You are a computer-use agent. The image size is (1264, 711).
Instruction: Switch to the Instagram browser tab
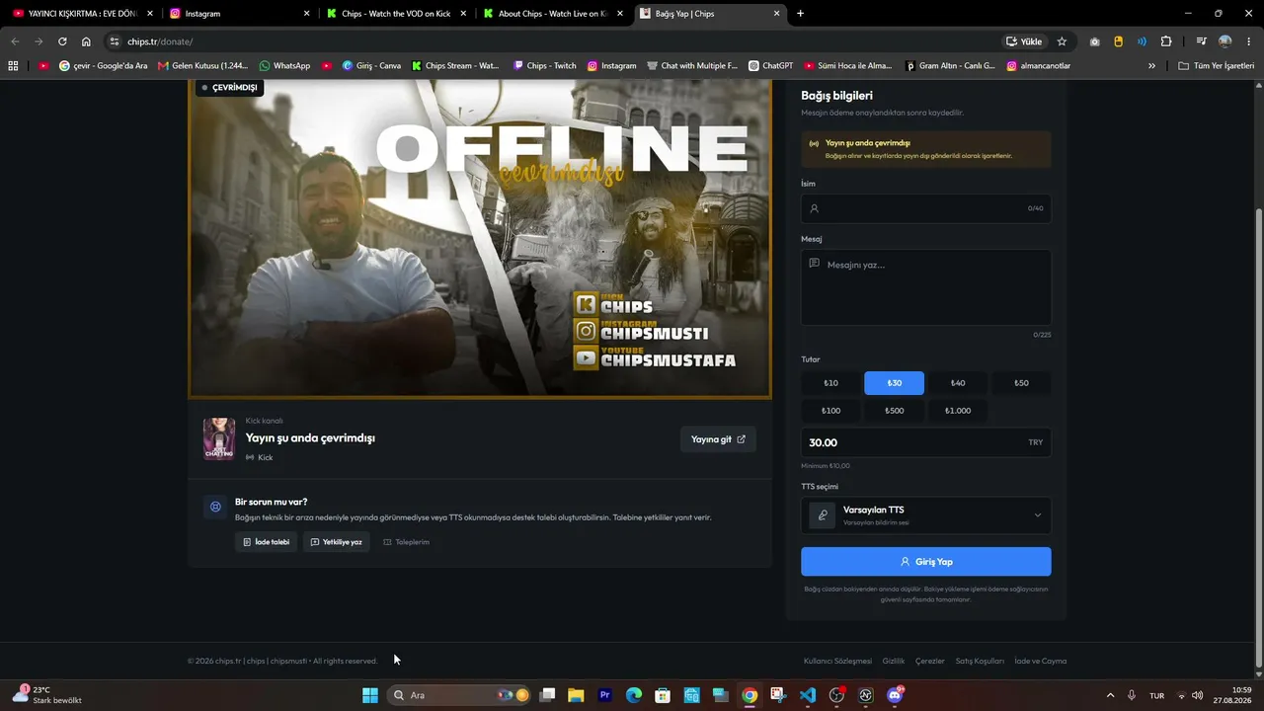click(237, 14)
